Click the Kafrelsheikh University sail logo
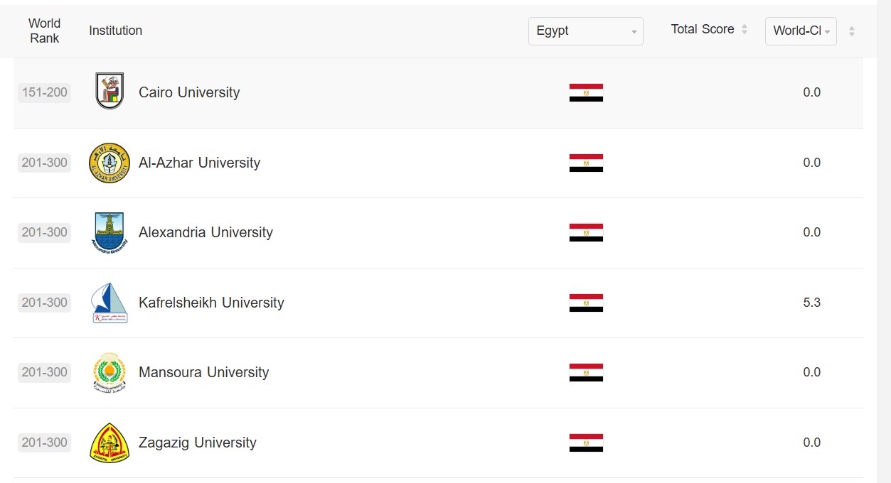 click(x=110, y=303)
